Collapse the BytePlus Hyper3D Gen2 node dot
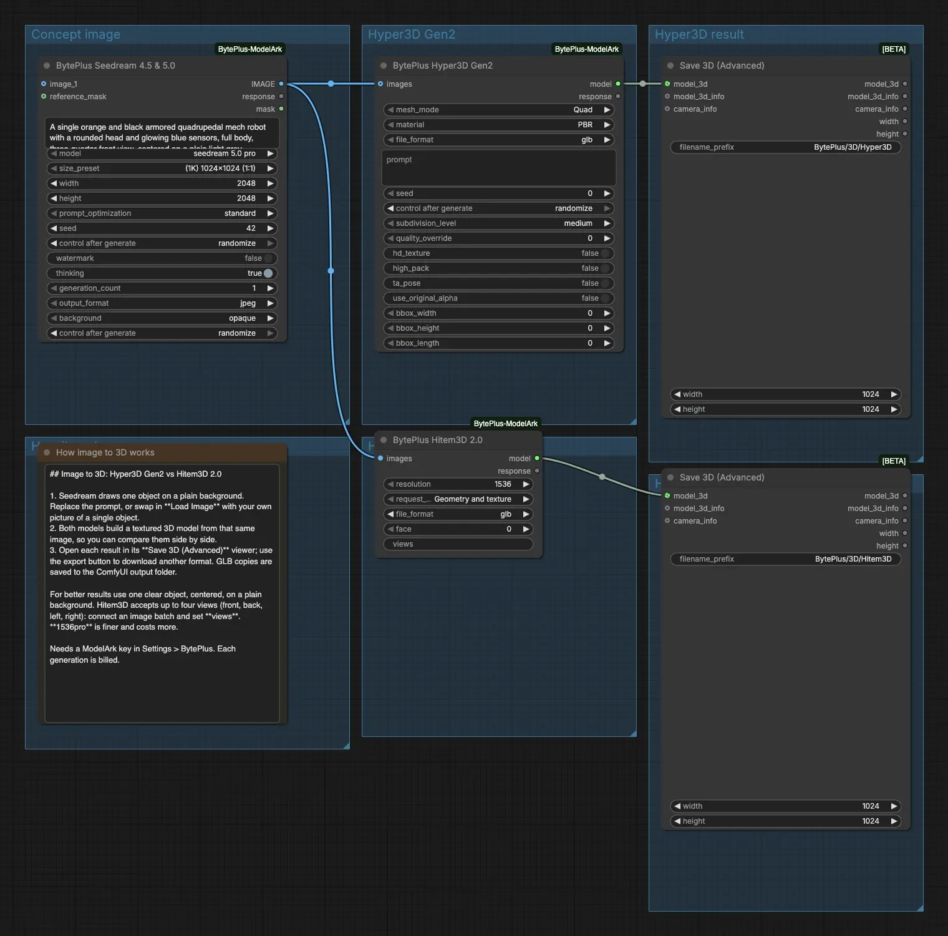The height and width of the screenshot is (936, 948). pos(384,66)
